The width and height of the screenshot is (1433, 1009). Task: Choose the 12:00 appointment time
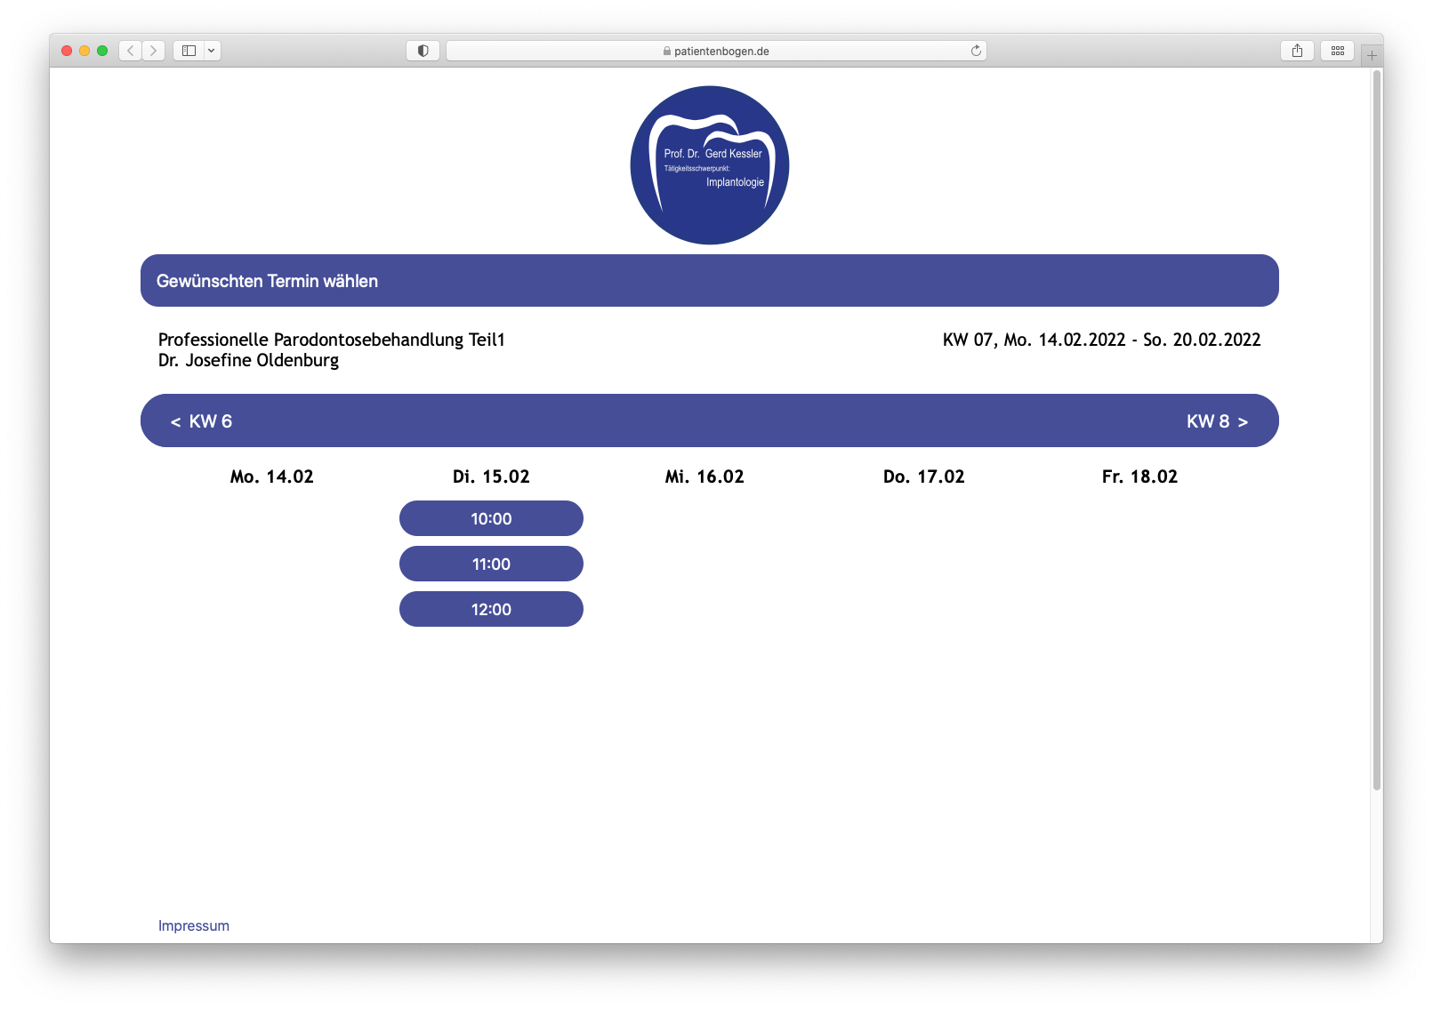pyautogui.click(x=491, y=609)
